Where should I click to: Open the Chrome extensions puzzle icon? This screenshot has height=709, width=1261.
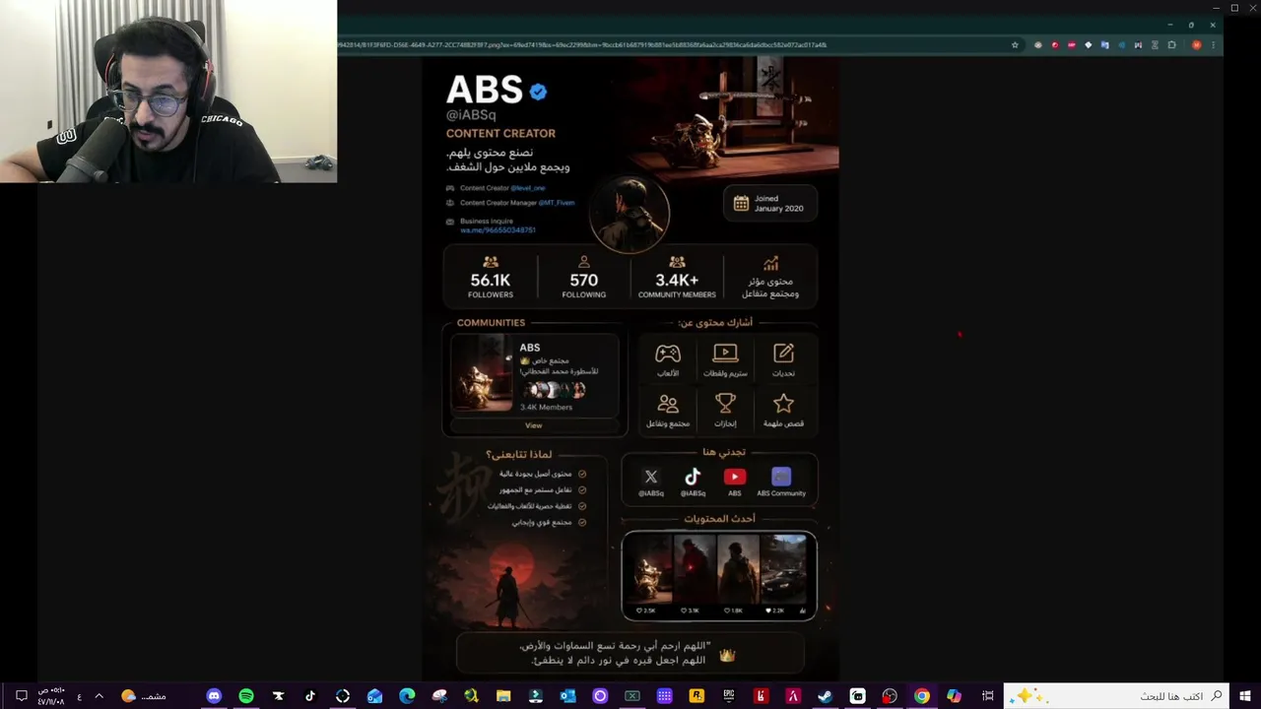click(x=1171, y=44)
